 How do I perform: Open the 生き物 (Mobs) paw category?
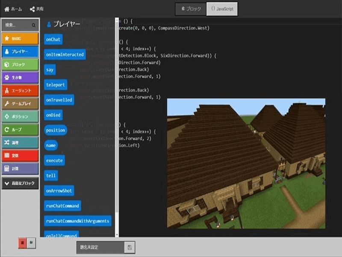(x=20, y=78)
